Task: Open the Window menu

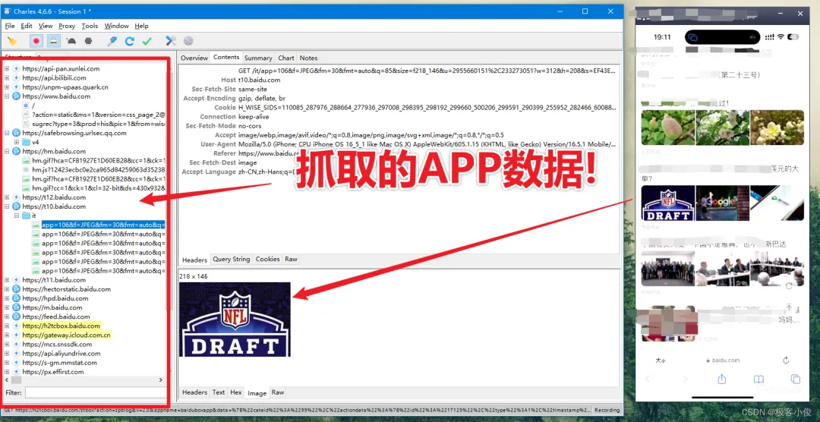Action: tap(116, 26)
